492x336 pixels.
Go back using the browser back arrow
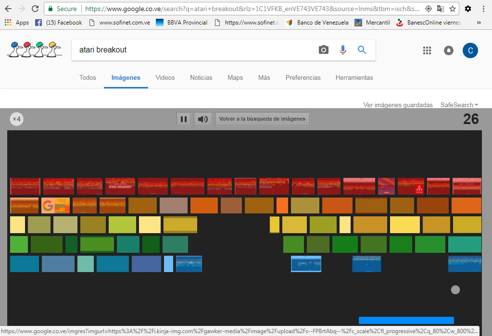click(8, 9)
